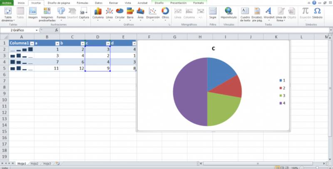The image size is (333, 169).
Task: Insert a Hipervínculo from the ribbon
Action: point(229,13)
